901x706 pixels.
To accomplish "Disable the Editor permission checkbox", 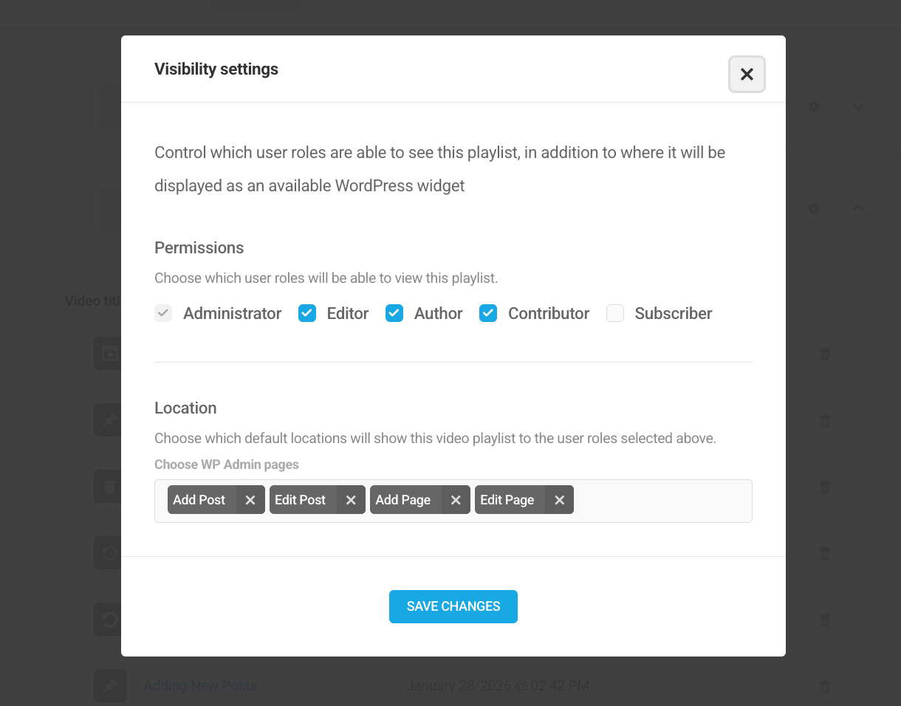I will (x=306, y=313).
